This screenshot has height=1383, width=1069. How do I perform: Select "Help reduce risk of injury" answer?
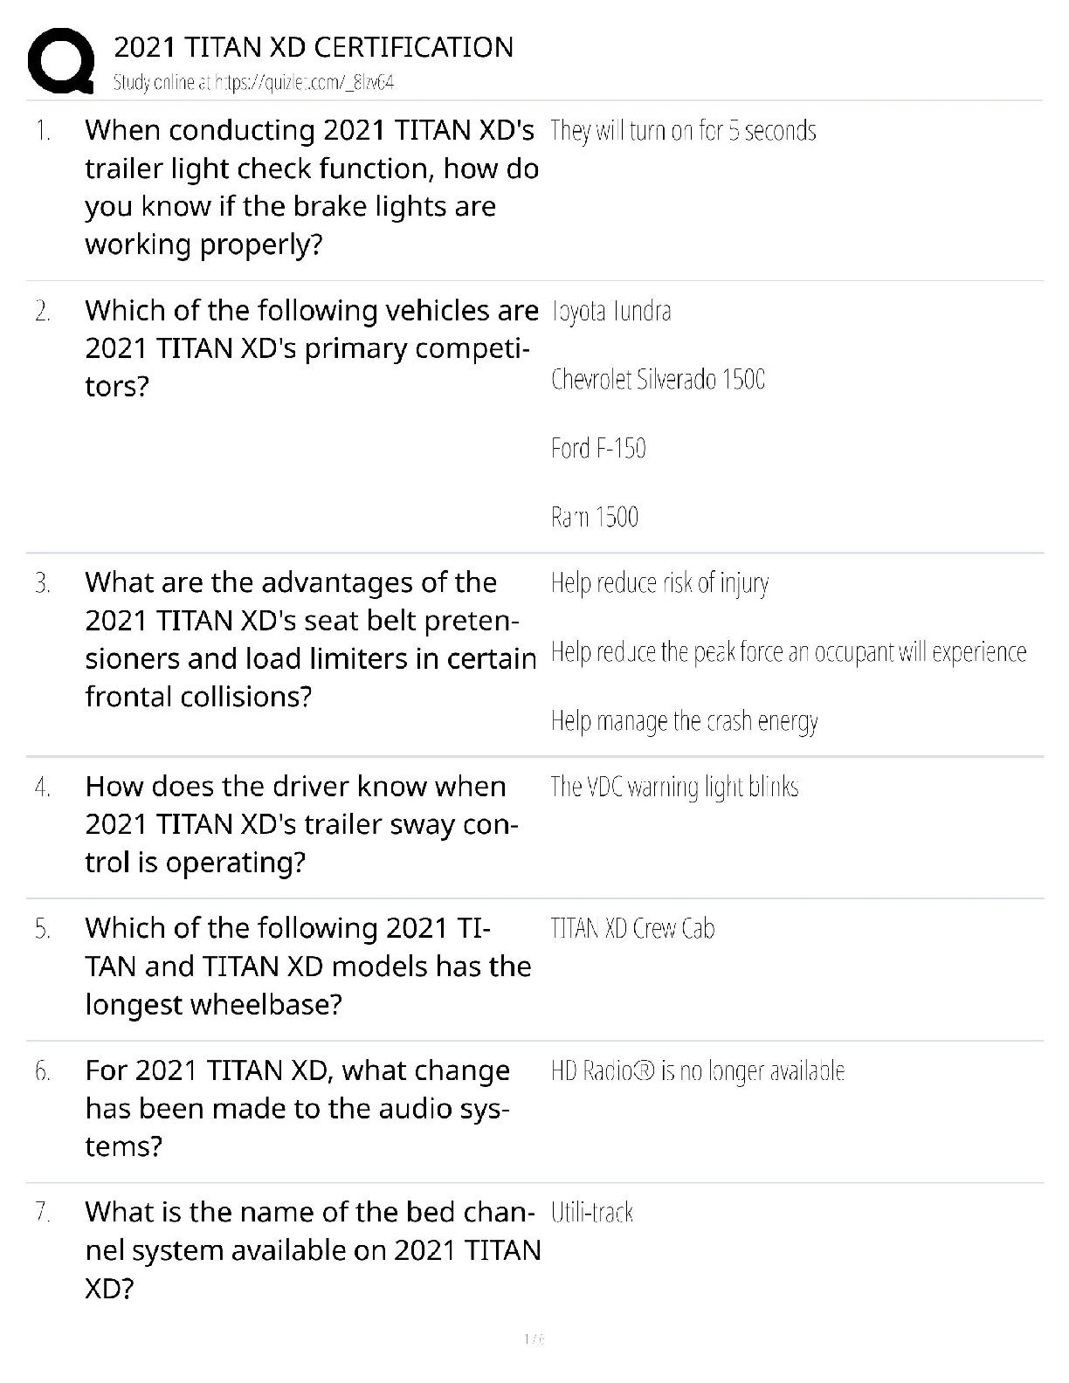coord(659,583)
